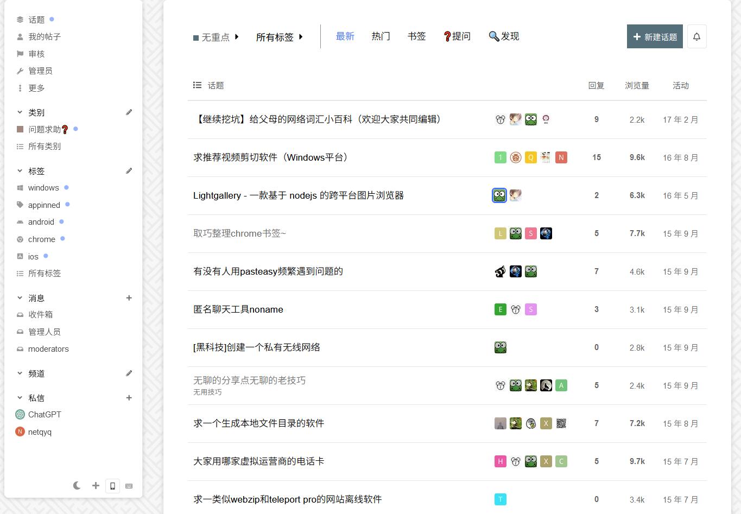Click the plus icon beside 私信 section
Screen dimensions: 741x514
(x=129, y=398)
